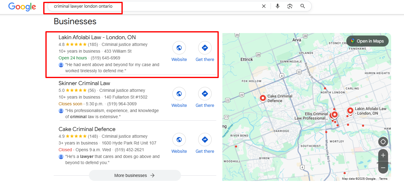The image size is (404, 191).
Task: Open Google Lens image search icon
Action: [x=290, y=6]
